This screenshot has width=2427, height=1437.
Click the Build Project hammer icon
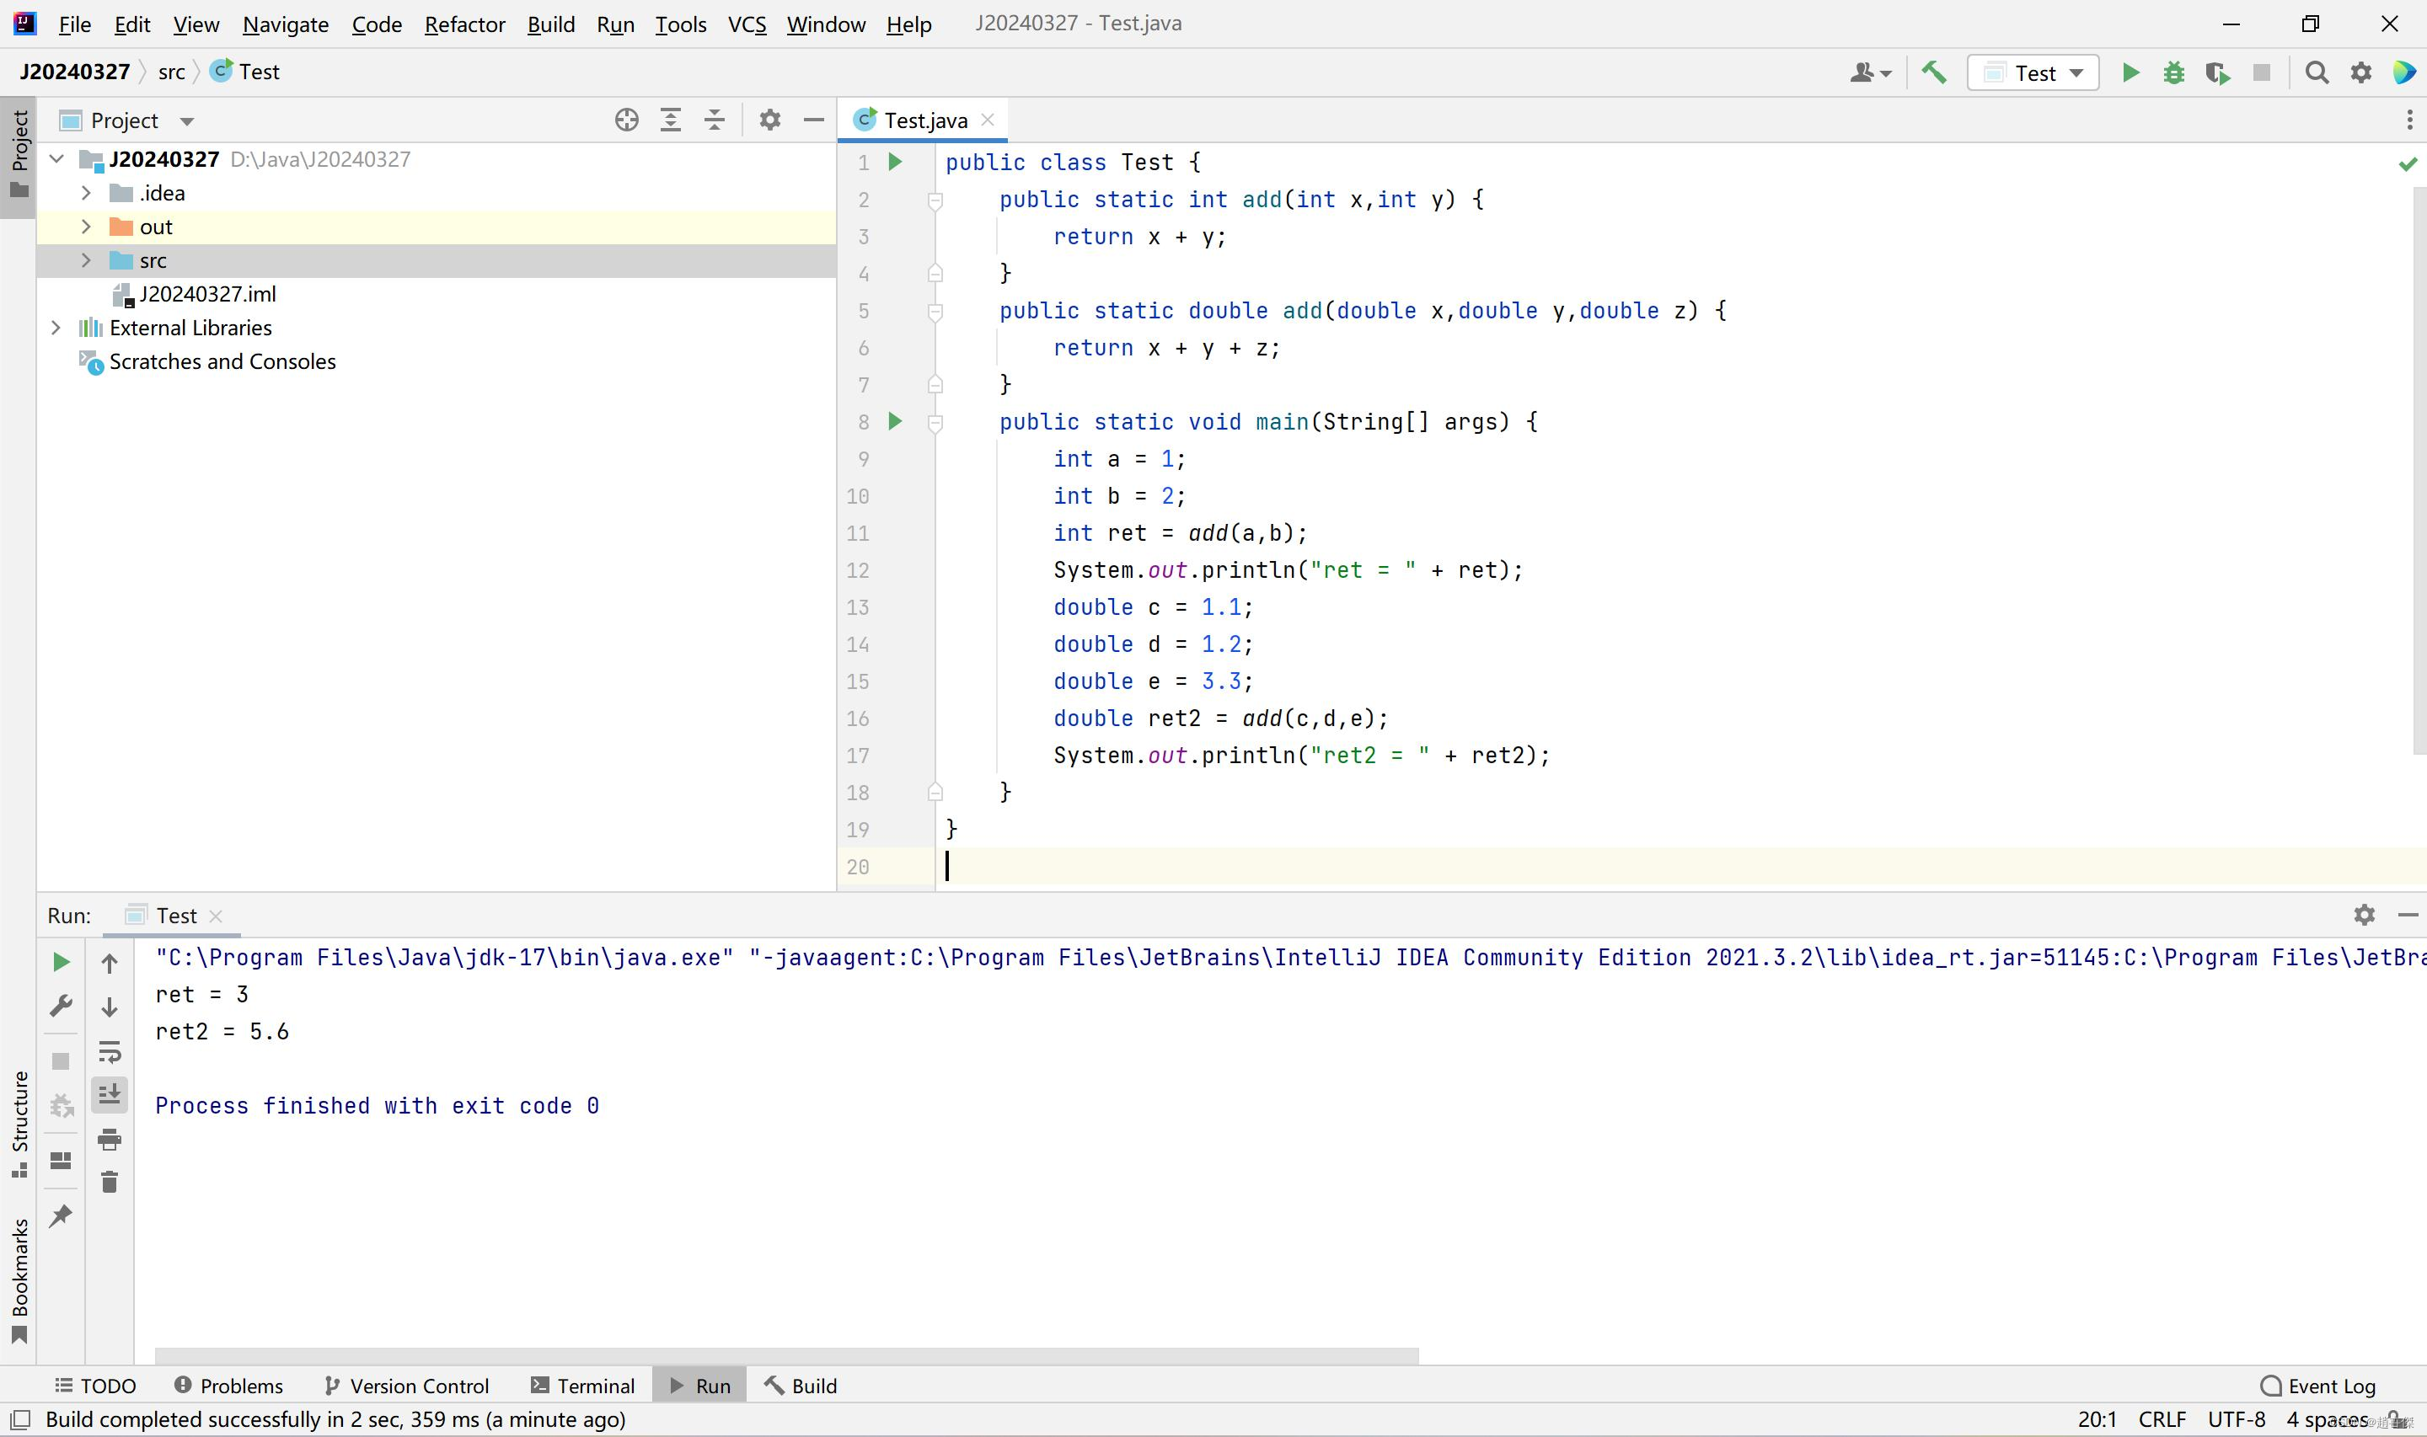[1934, 72]
